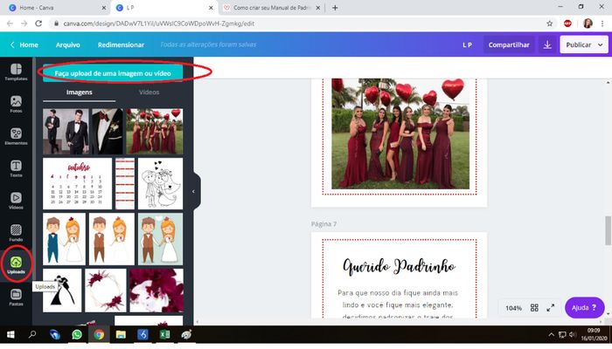The width and height of the screenshot is (612, 349).
Task: Open Excel from the taskbar
Action: click(164, 334)
